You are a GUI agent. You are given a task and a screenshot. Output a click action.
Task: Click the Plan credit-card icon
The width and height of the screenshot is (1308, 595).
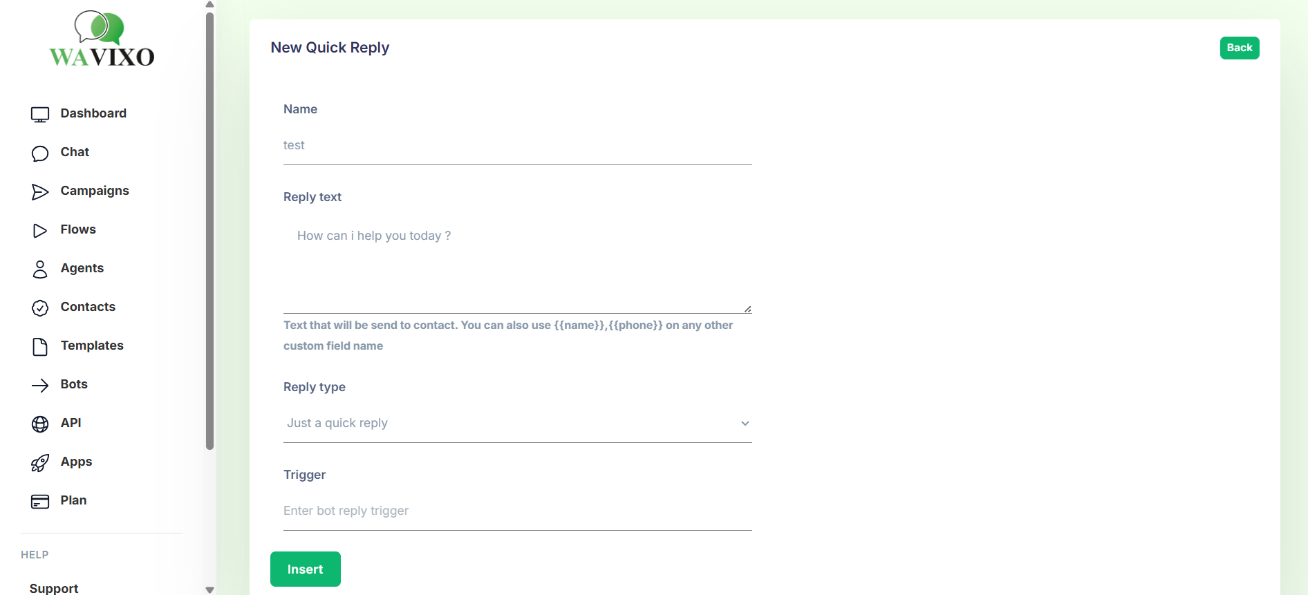pos(40,502)
